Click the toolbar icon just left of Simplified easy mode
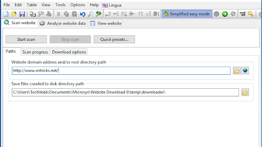The width and height of the screenshot is (262, 147). tap(156, 14)
